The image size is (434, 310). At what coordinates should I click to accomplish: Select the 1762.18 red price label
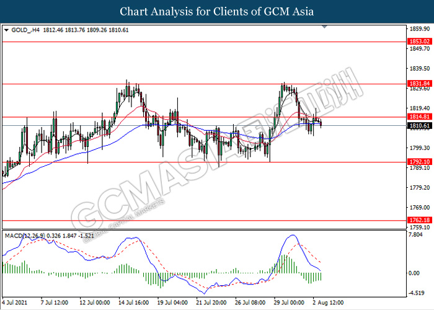coord(420,220)
